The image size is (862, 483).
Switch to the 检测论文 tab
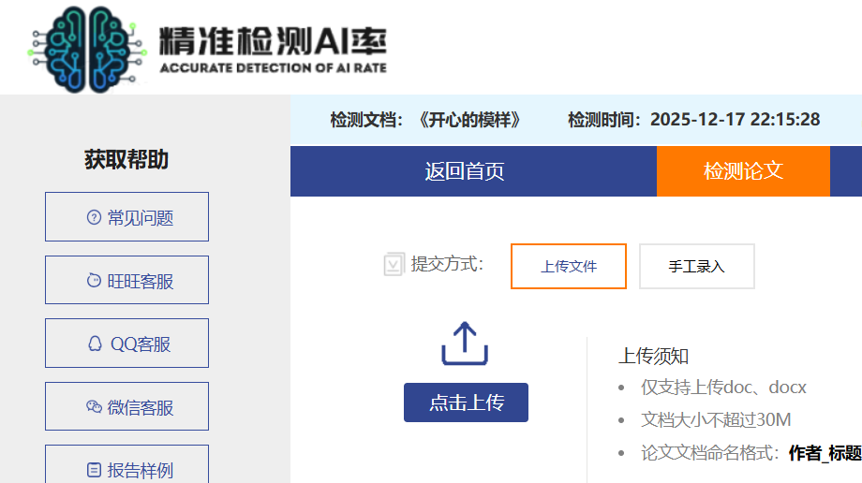[x=743, y=171]
